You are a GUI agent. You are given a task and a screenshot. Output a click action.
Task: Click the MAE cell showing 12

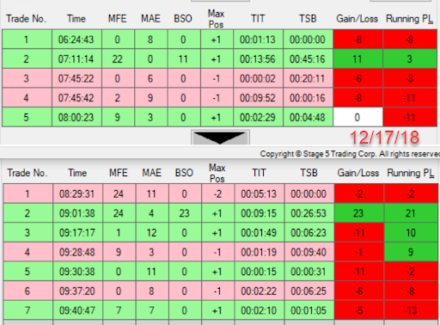coord(152,233)
